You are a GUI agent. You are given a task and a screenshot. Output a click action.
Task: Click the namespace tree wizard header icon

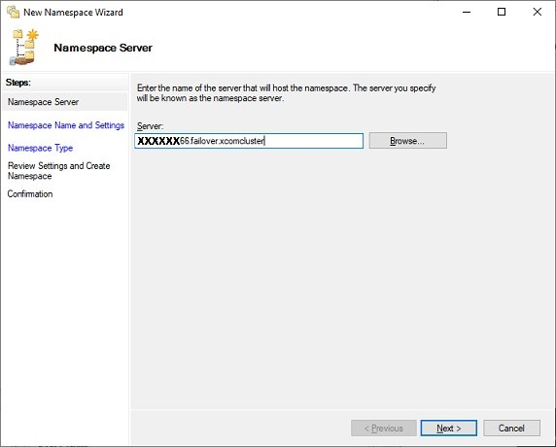(x=24, y=48)
